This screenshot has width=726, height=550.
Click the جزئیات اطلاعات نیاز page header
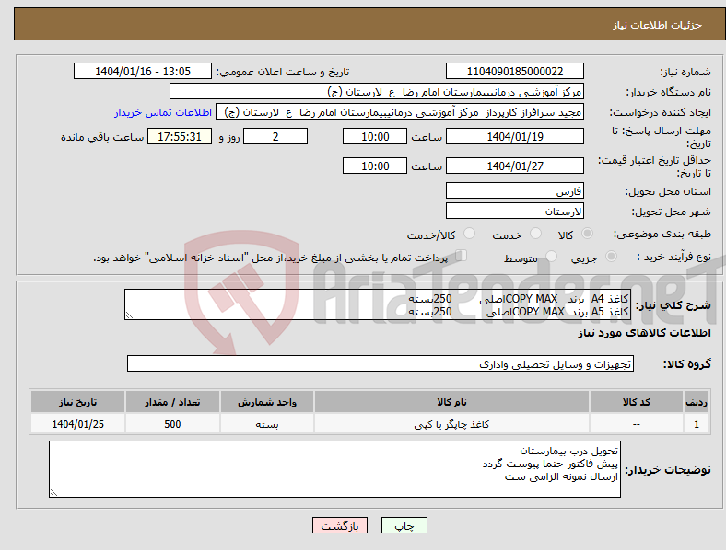(658, 25)
